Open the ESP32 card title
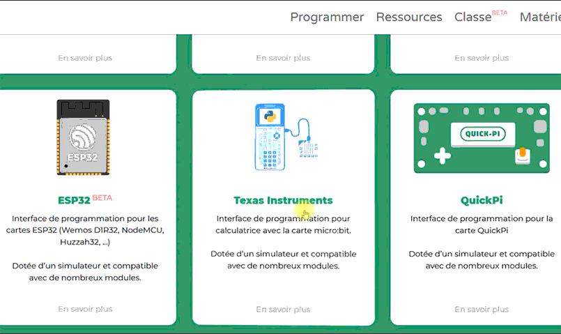Viewport: 561px width, 334px height. (74, 200)
